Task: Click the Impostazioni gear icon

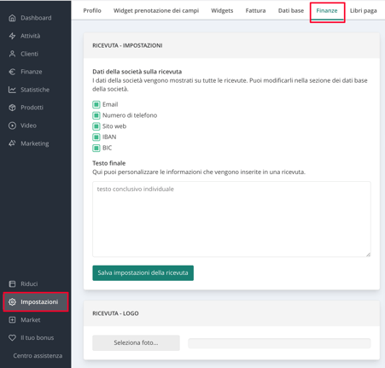Action: [12, 302]
